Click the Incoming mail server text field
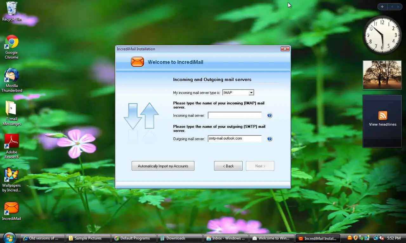The image size is (406, 243). 235,115
